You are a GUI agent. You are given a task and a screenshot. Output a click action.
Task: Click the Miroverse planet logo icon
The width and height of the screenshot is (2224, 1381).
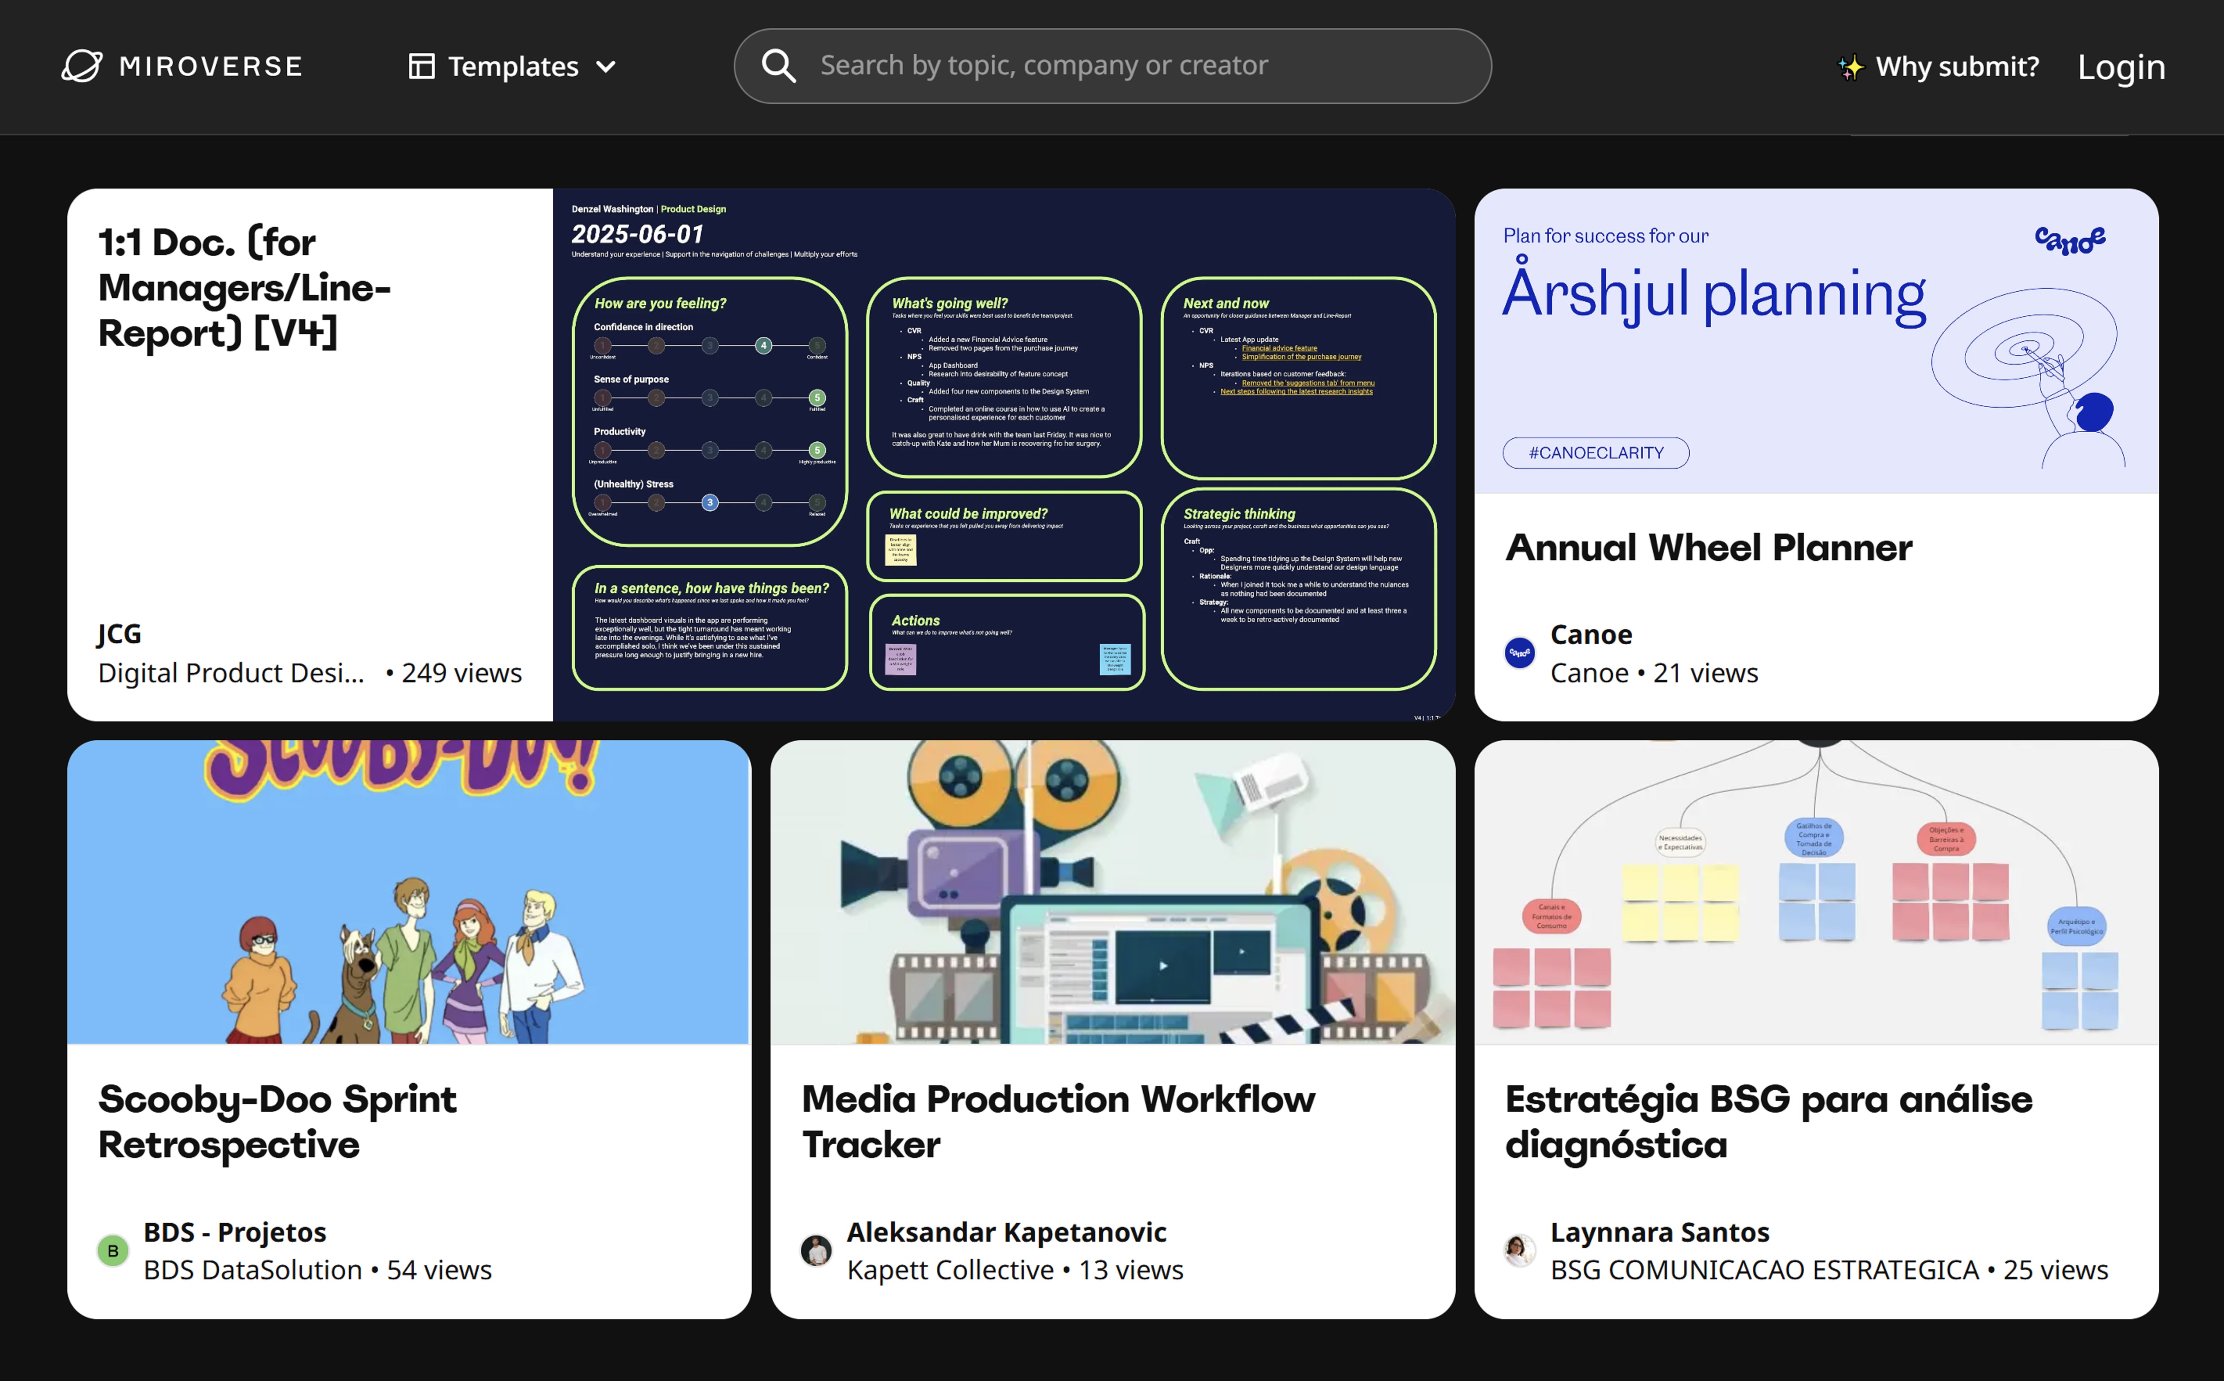click(82, 66)
